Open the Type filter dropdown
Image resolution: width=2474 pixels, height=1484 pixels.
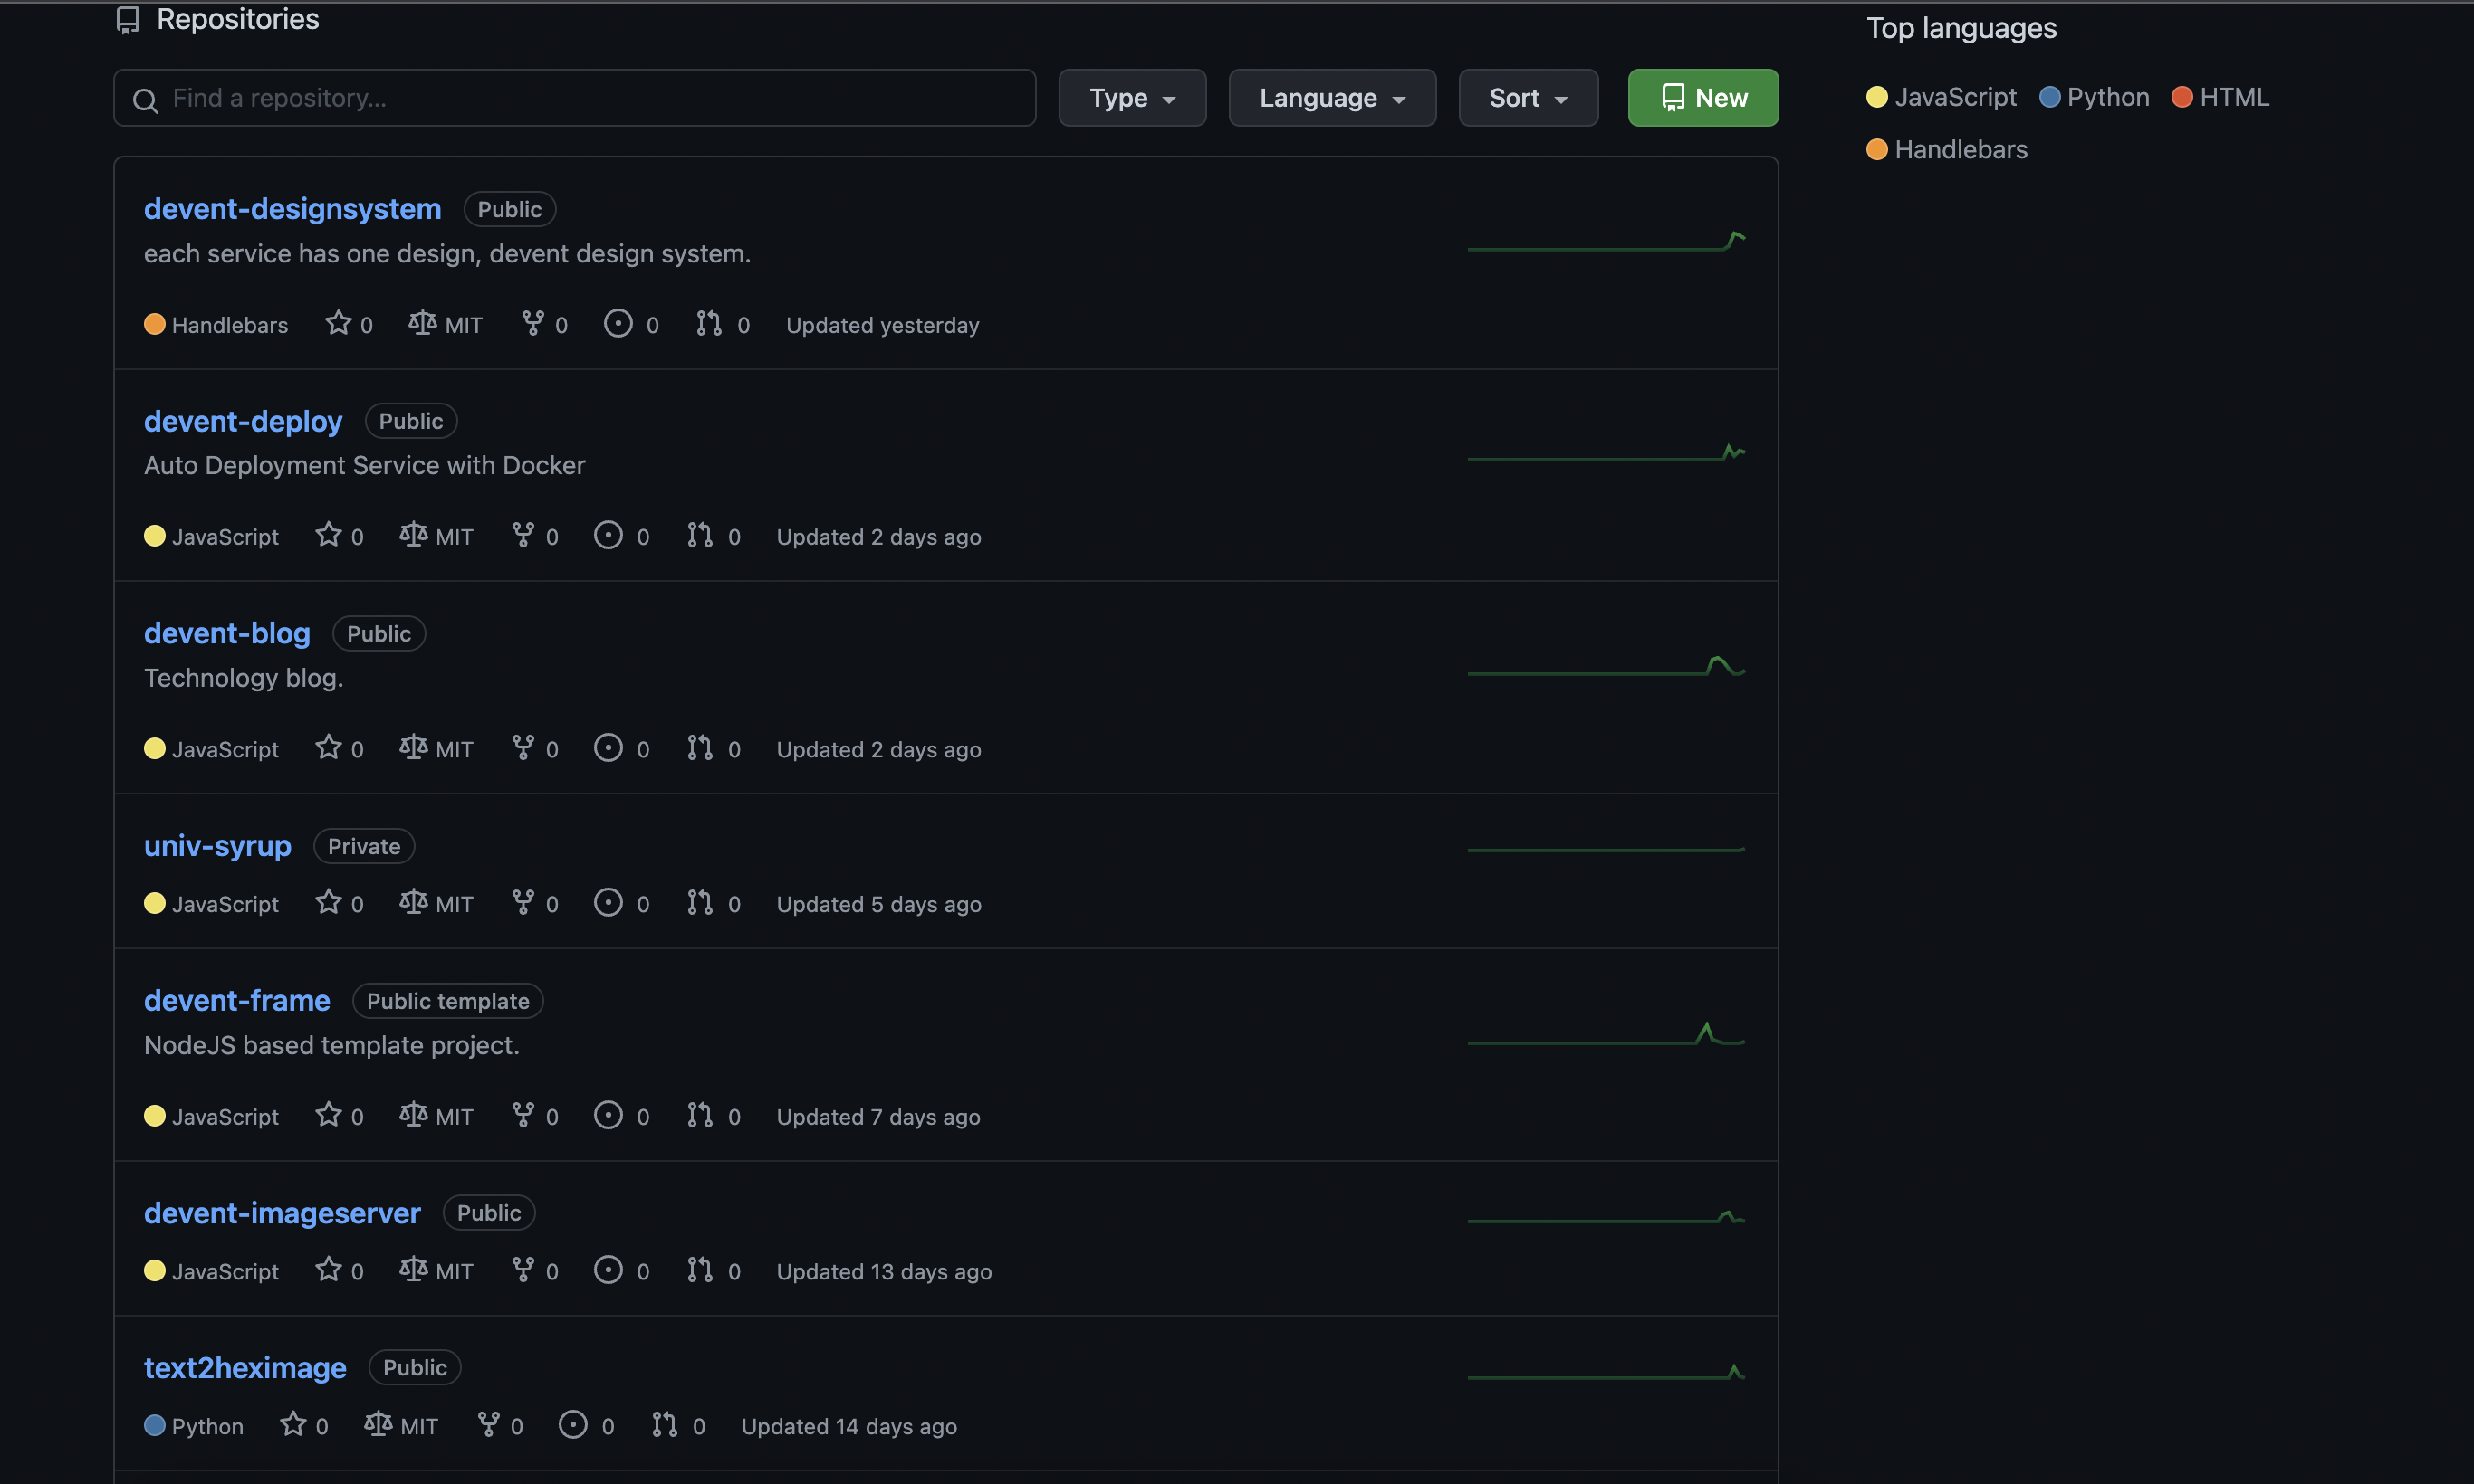tap(1131, 98)
